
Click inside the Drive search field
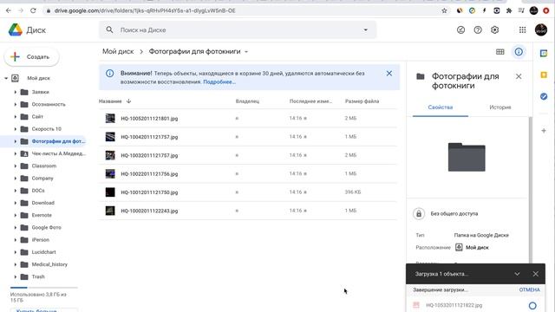point(237,30)
